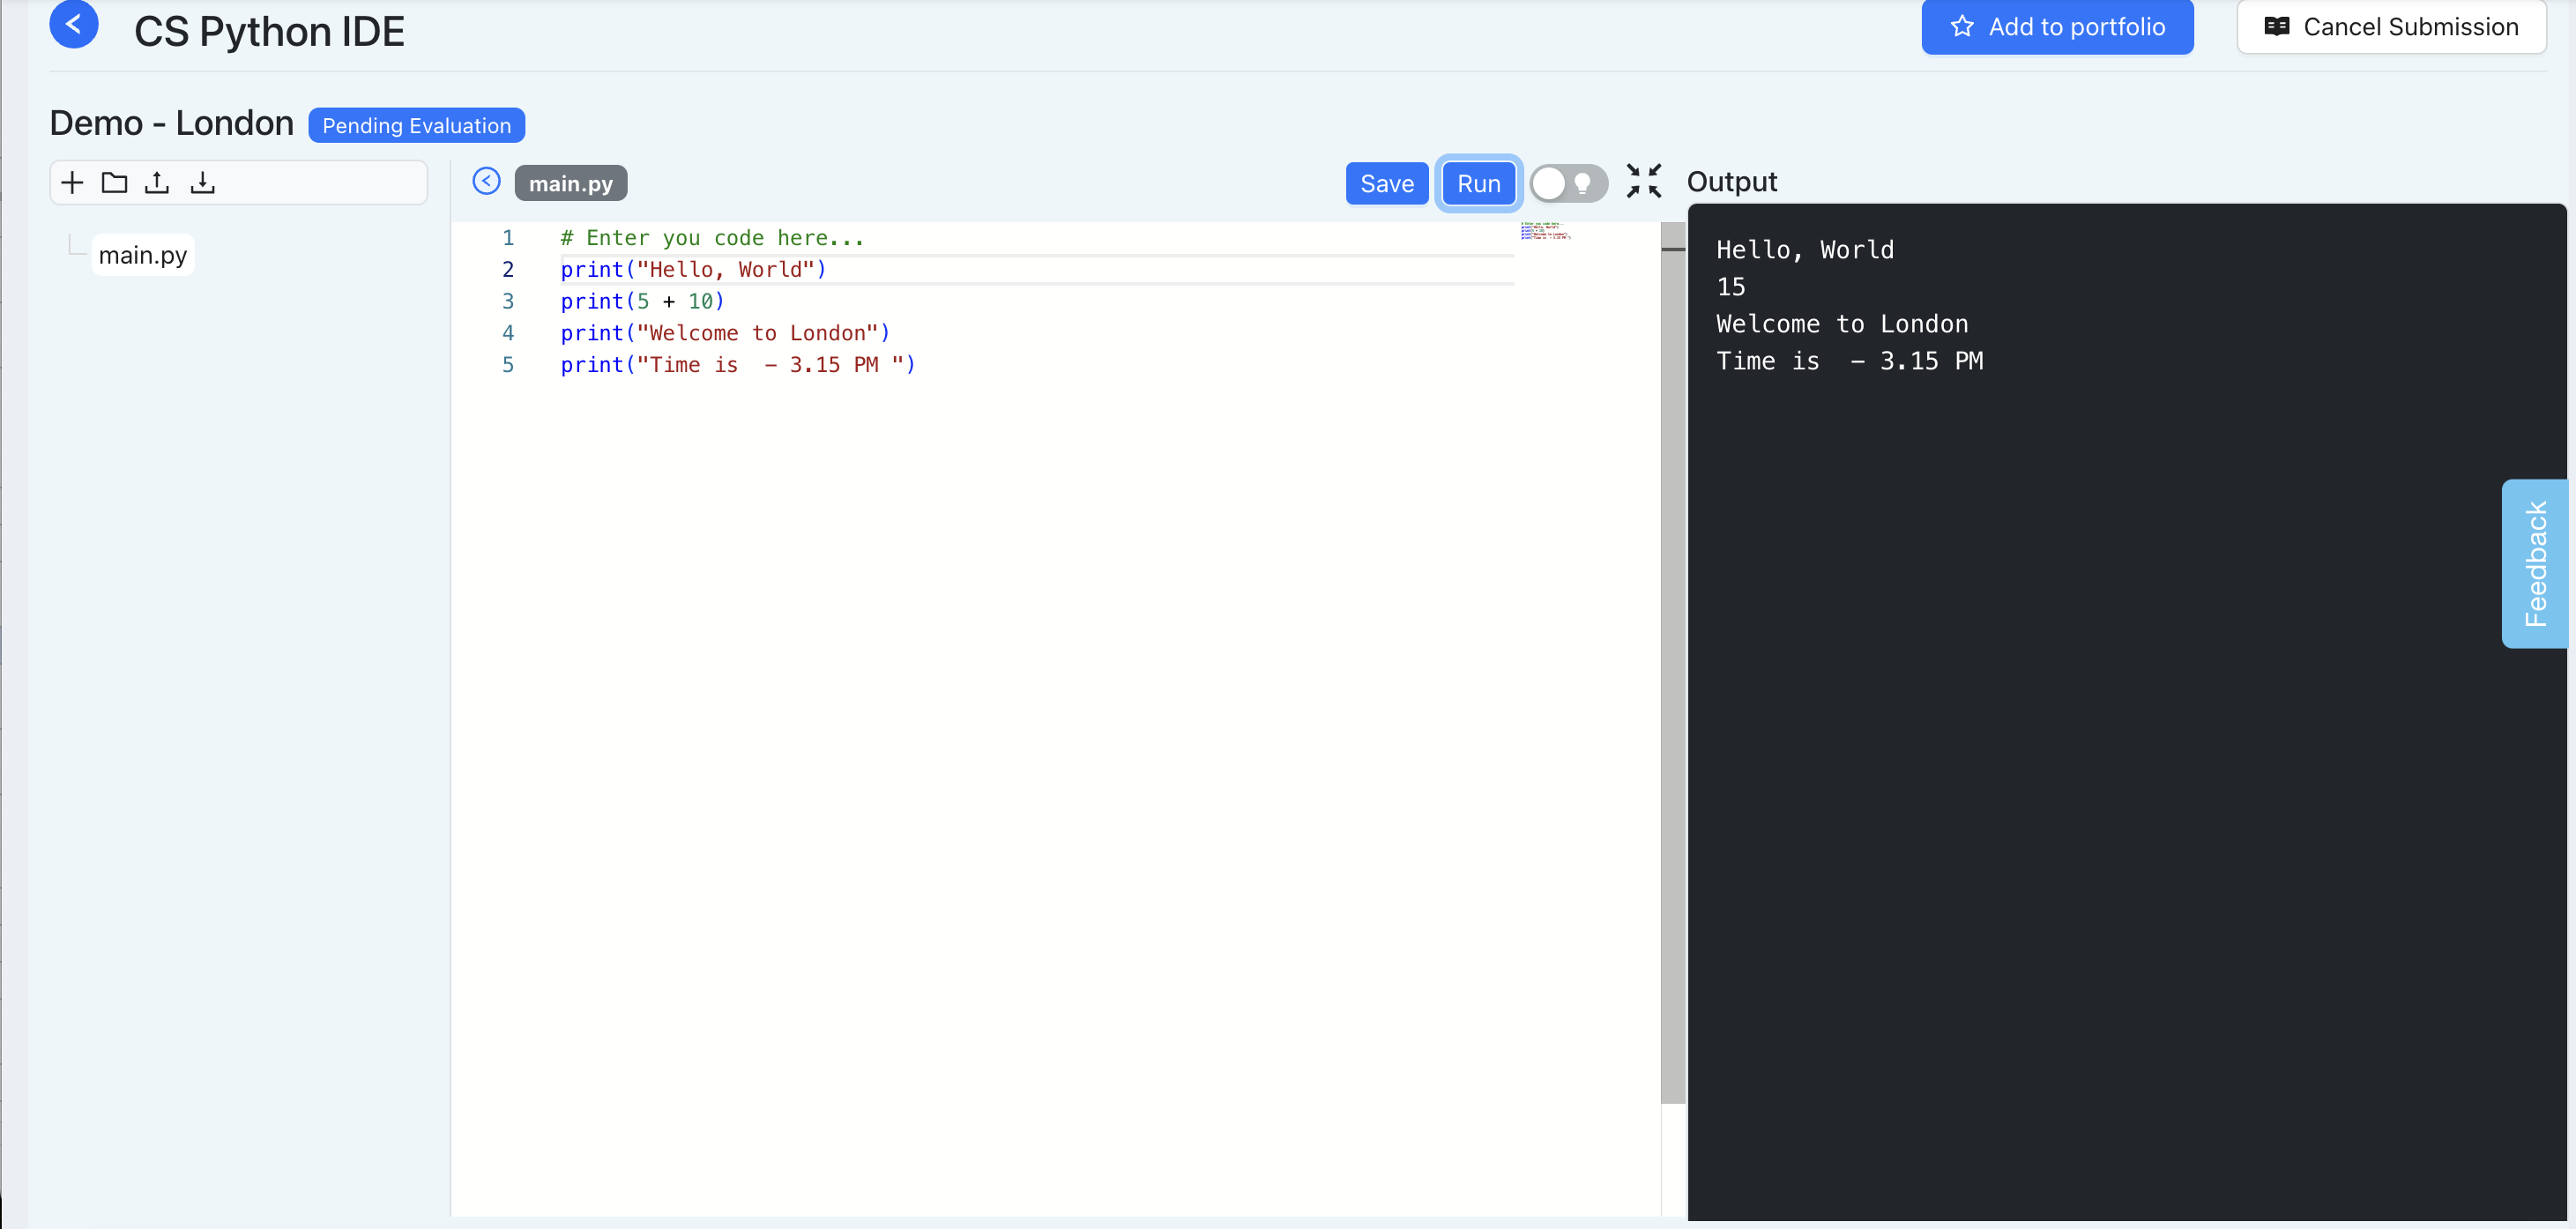This screenshot has height=1229, width=2576.
Task: Open the Feedback side tab
Action: [x=2535, y=563]
